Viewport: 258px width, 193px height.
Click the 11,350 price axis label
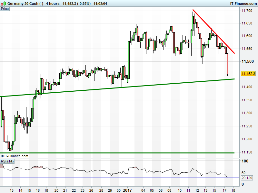pos(247,100)
